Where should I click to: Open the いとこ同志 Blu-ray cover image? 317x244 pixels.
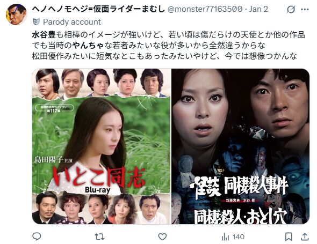coord(102,146)
